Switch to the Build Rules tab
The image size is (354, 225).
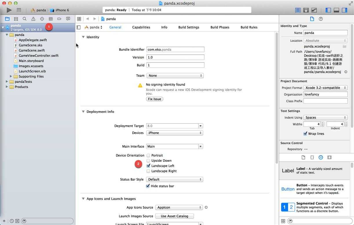[x=249, y=27]
